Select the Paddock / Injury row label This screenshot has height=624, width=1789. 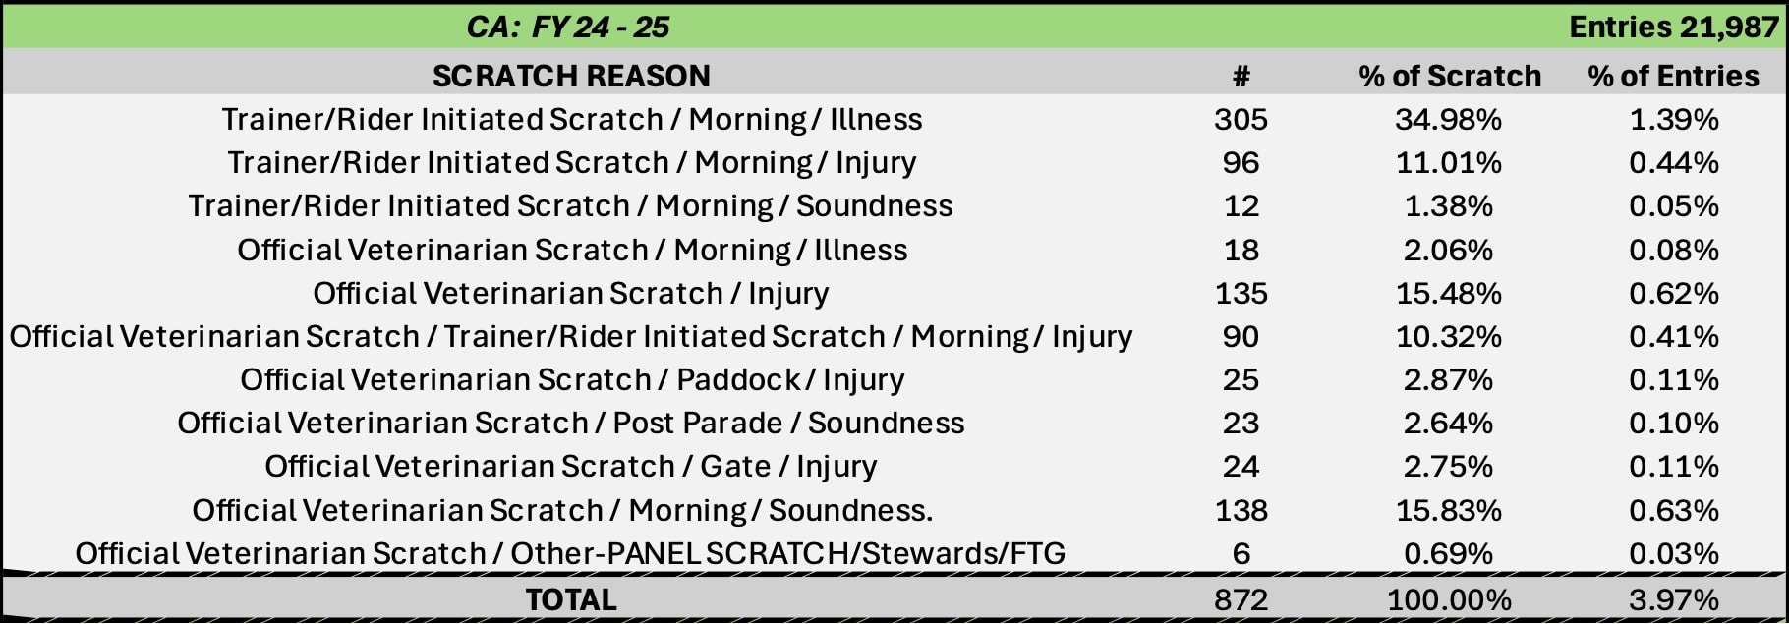[x=572, y=379]
